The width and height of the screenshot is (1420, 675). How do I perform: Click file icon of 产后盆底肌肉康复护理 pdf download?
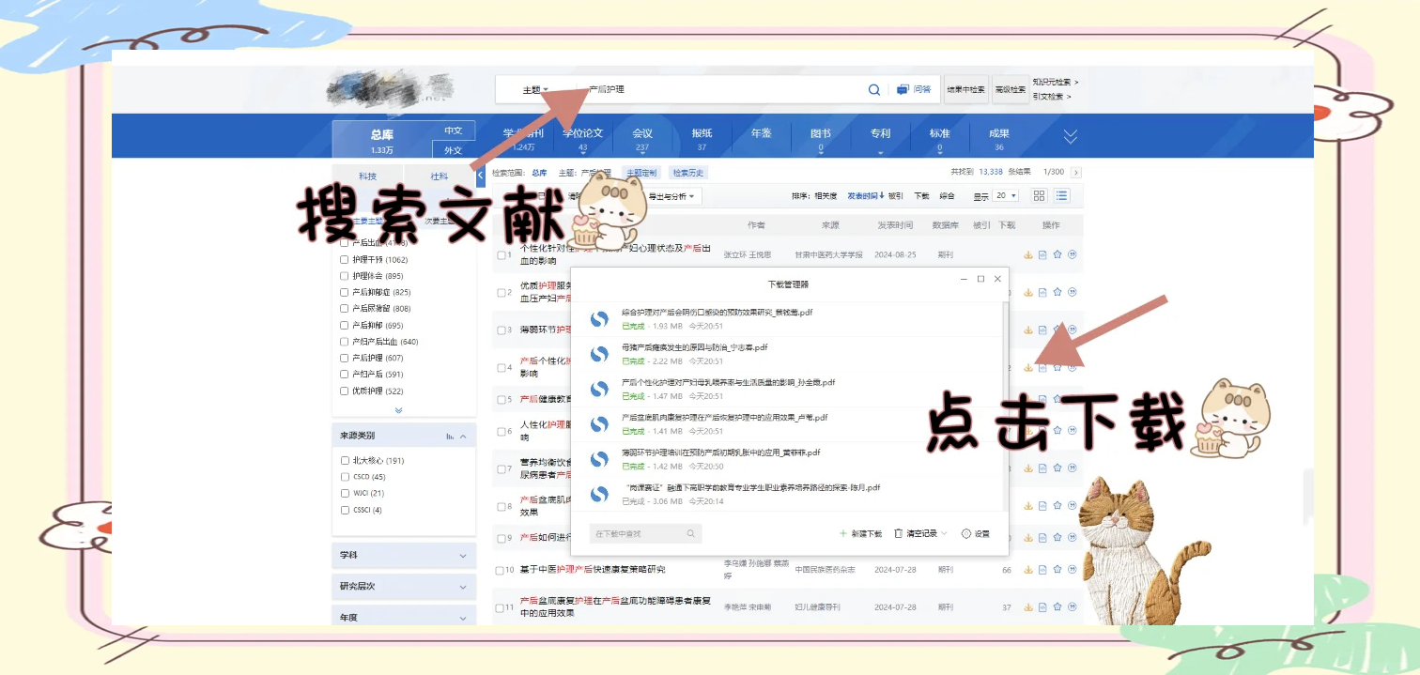tap(599, 424)
